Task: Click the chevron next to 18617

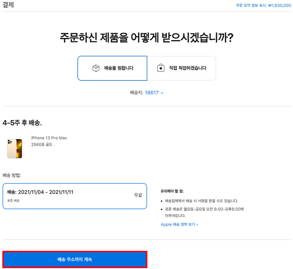Action: 162,93
